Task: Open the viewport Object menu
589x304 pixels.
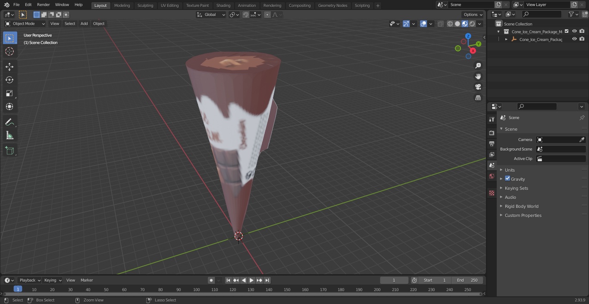Action: 99,24
